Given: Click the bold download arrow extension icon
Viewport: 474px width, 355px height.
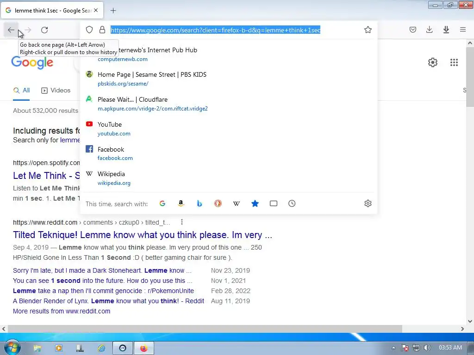Looking at the screenshot, I should tap(446, 30).
